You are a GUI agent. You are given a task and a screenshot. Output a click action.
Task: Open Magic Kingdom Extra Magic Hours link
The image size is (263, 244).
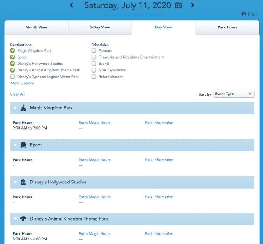(x=95, y=123)
